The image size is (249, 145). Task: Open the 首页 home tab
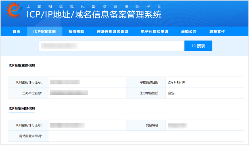17,32
